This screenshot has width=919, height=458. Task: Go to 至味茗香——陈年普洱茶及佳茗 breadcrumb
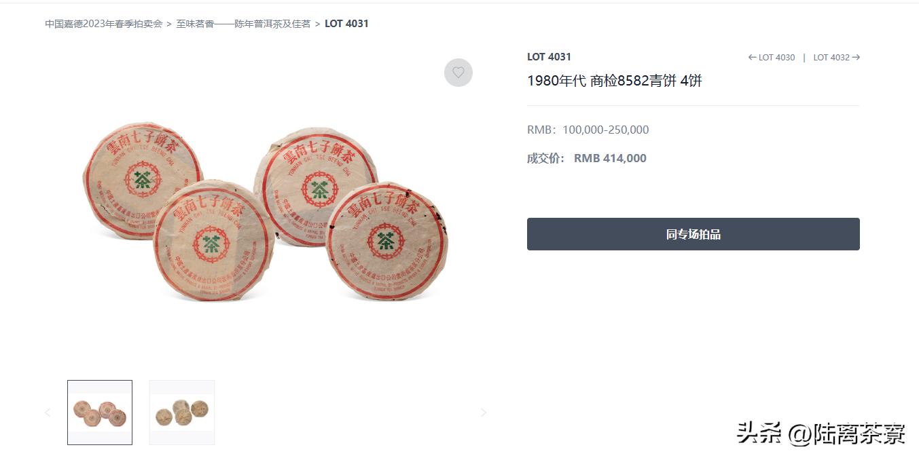243,24
